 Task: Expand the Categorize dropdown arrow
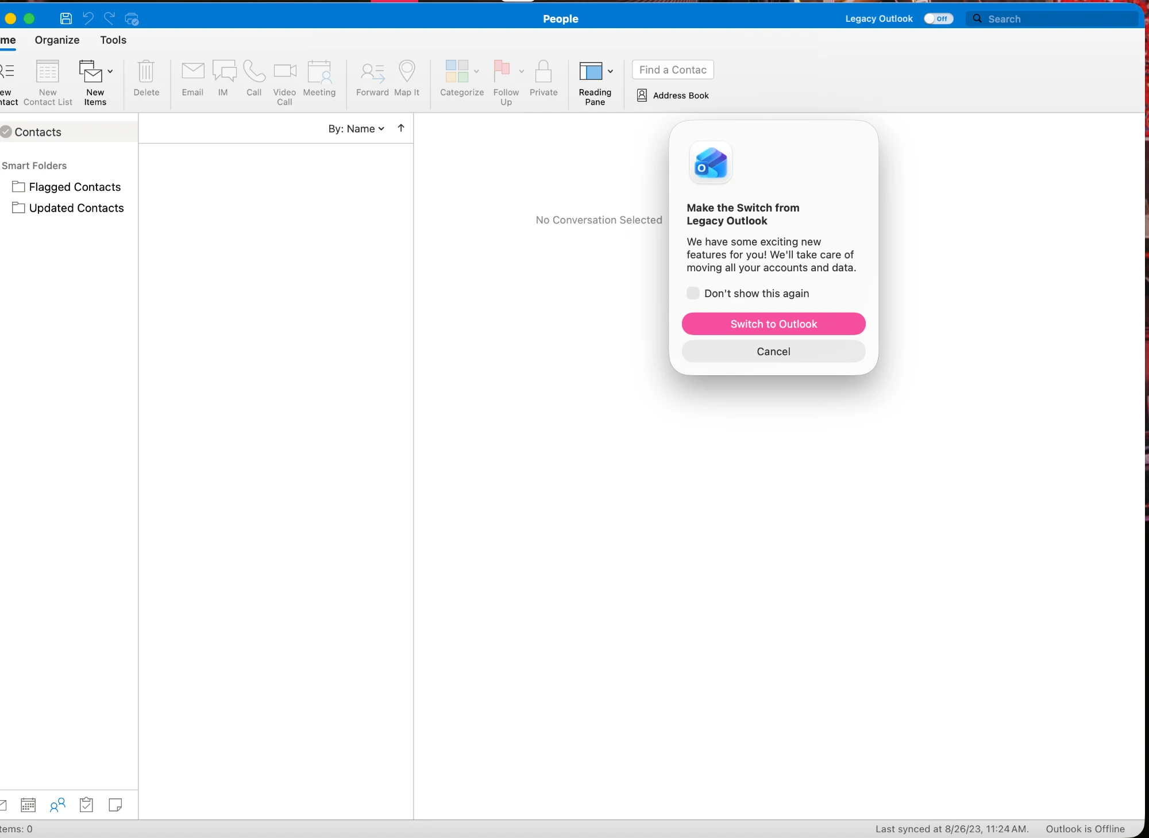click(x=476, y=71)
